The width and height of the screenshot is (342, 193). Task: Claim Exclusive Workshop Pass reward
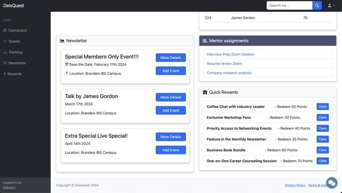(322, 117)
